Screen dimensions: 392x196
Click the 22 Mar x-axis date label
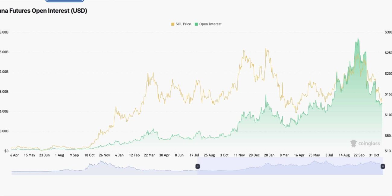149,155
